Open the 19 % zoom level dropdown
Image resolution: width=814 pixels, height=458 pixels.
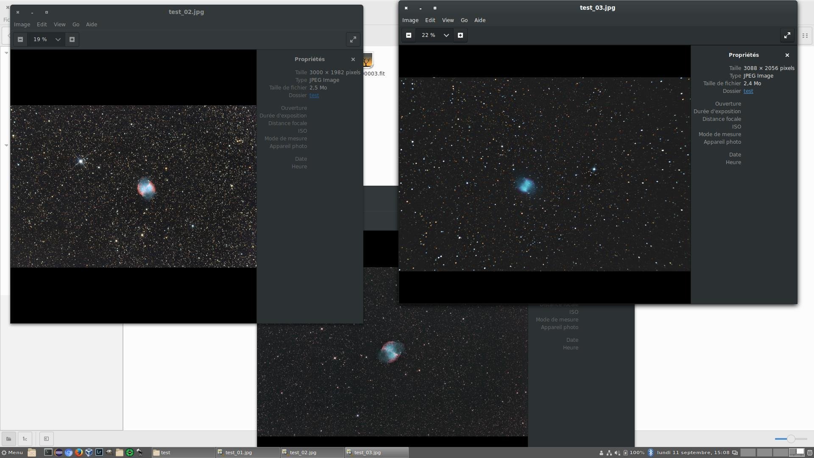[58, 39]
